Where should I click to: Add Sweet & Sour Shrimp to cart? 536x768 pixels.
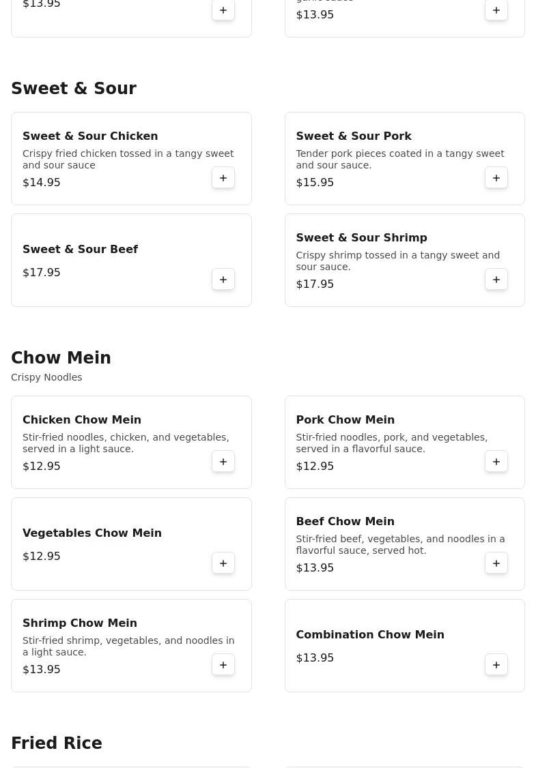496,280
